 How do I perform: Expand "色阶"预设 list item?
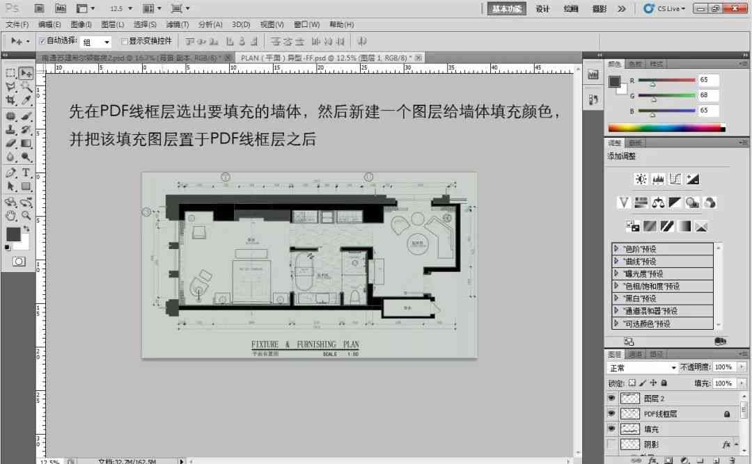point(616,248)
